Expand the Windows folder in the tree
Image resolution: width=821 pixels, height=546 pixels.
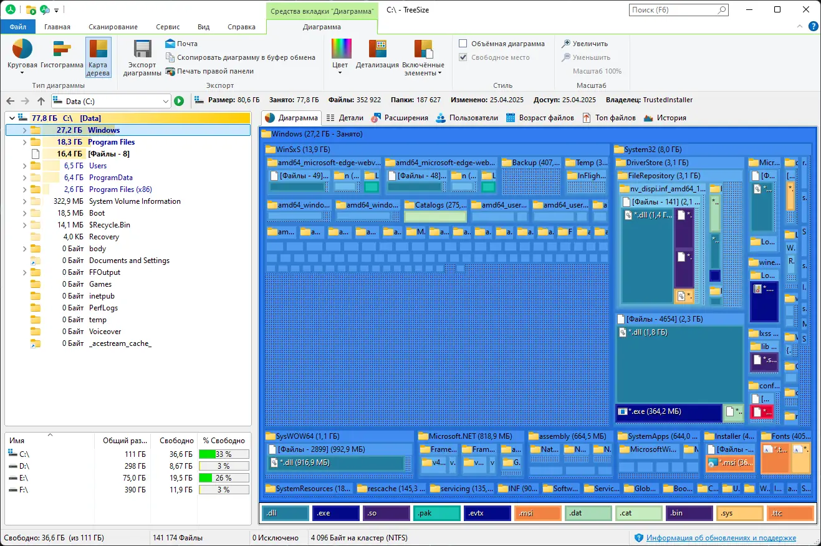point(24,130)
